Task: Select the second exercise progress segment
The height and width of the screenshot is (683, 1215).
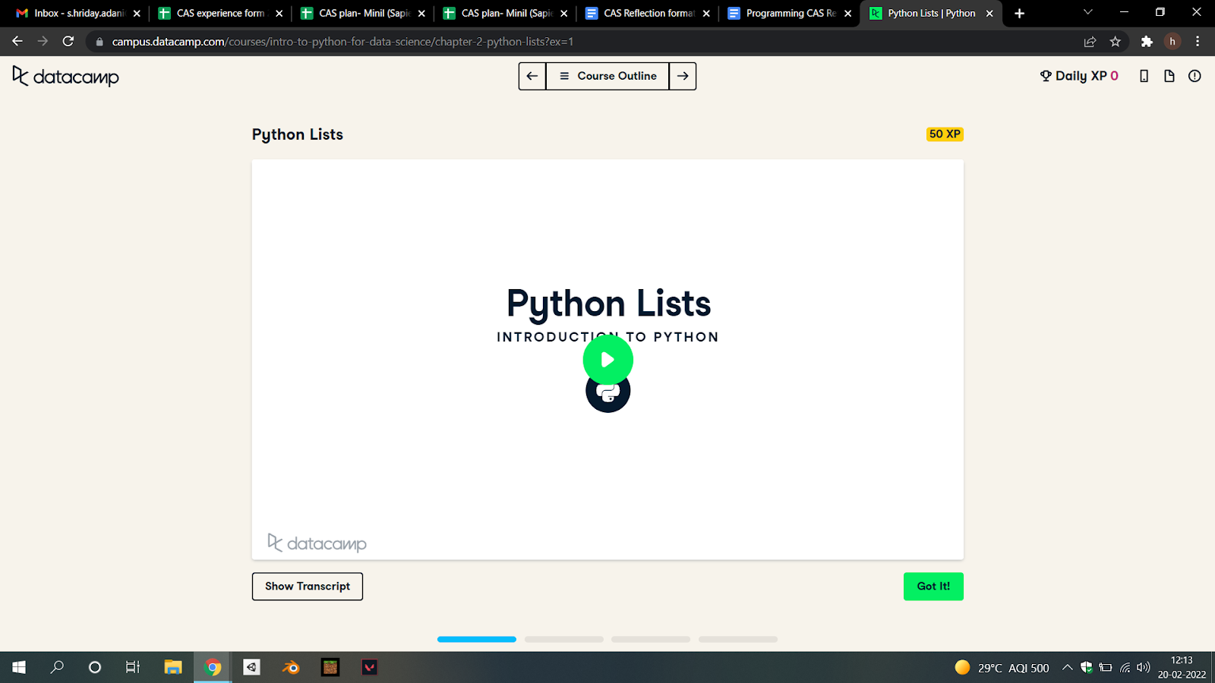Action: pos(564,639)
